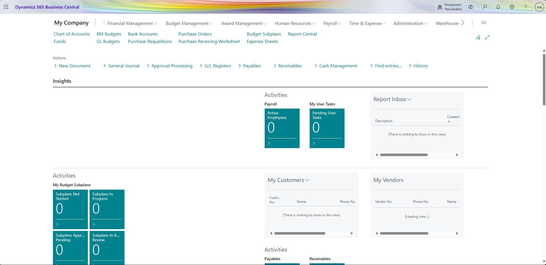Open the notifications bell
Viewport: 546px width, 265px height.
(x=498, y=7)
